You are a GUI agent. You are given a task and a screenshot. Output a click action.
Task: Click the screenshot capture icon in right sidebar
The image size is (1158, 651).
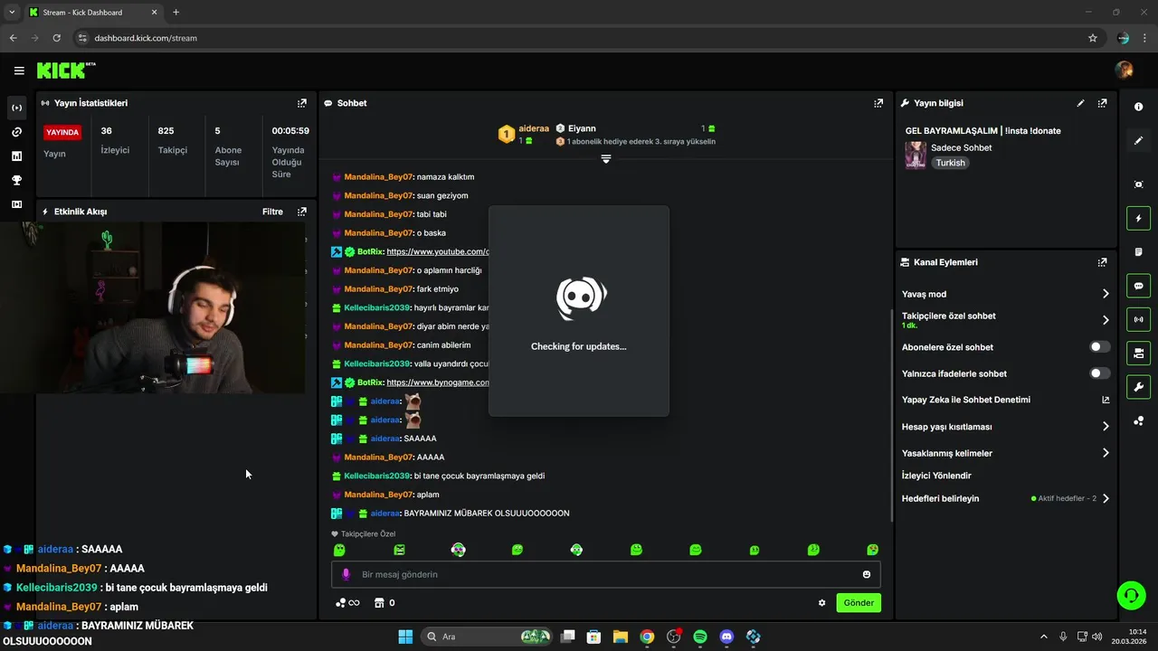tap(1138, 184)
